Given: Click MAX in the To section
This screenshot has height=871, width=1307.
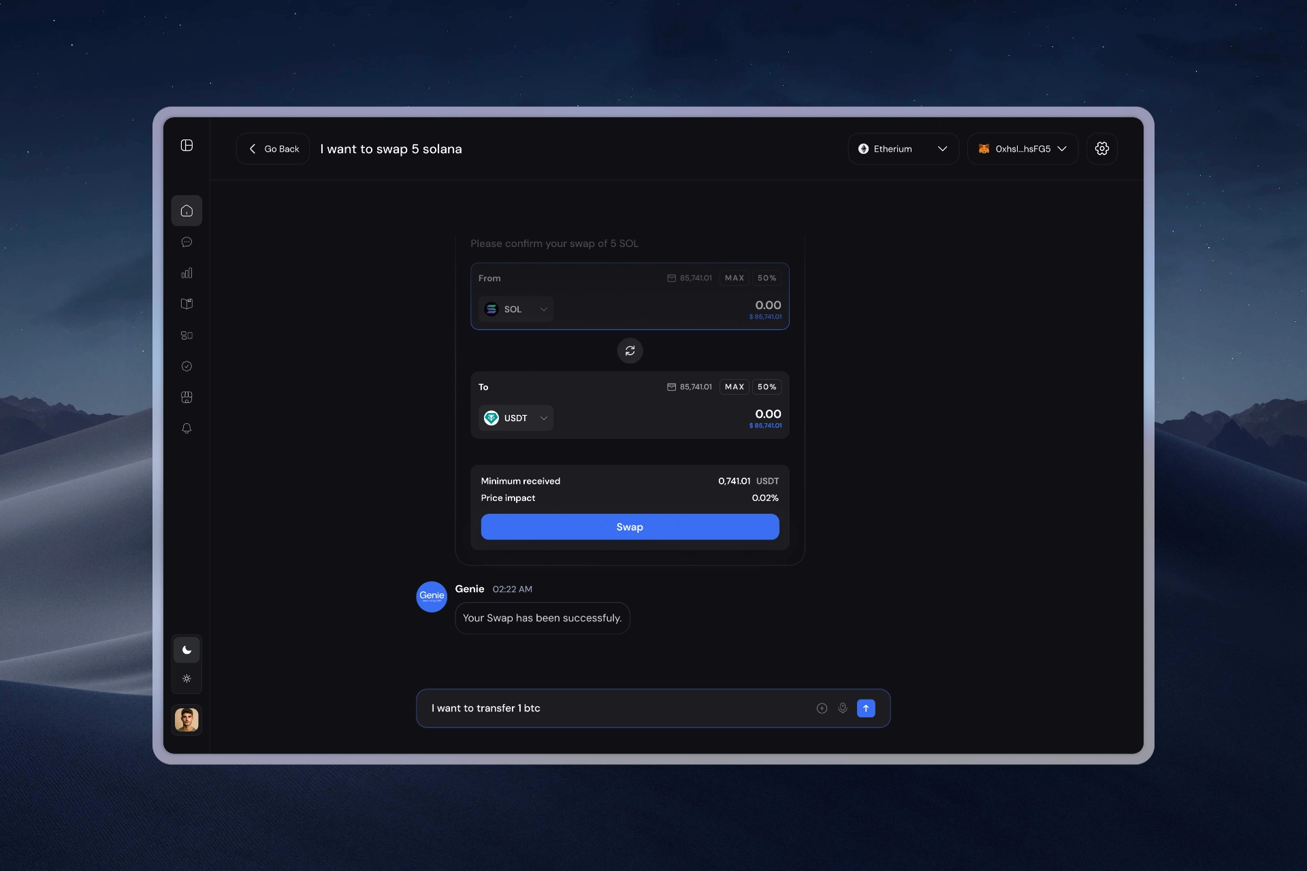Looking at the screenshot, I should (x=734, y=387).
